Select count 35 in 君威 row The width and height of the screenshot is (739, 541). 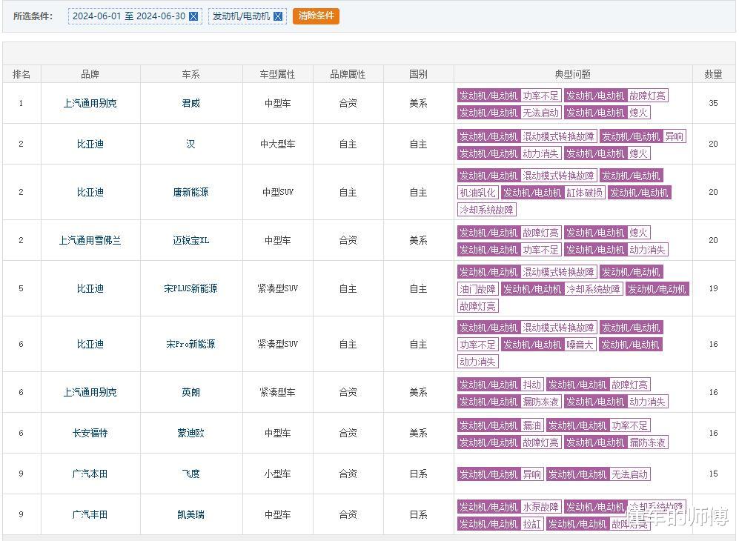coord(714,103)
